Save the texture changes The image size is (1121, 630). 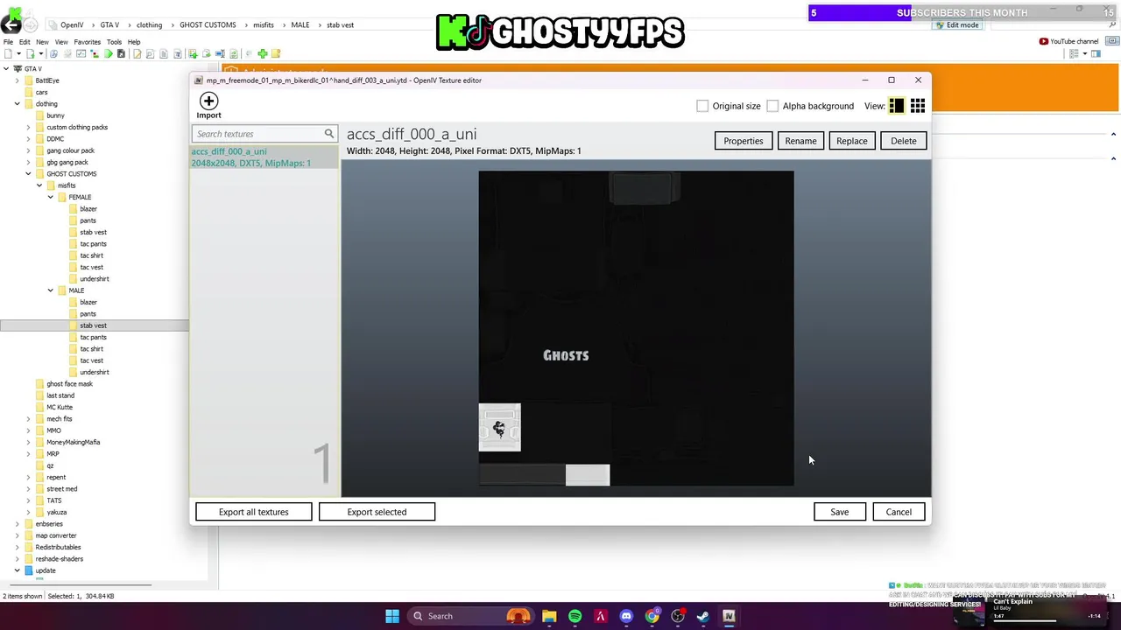pos(839,512)
